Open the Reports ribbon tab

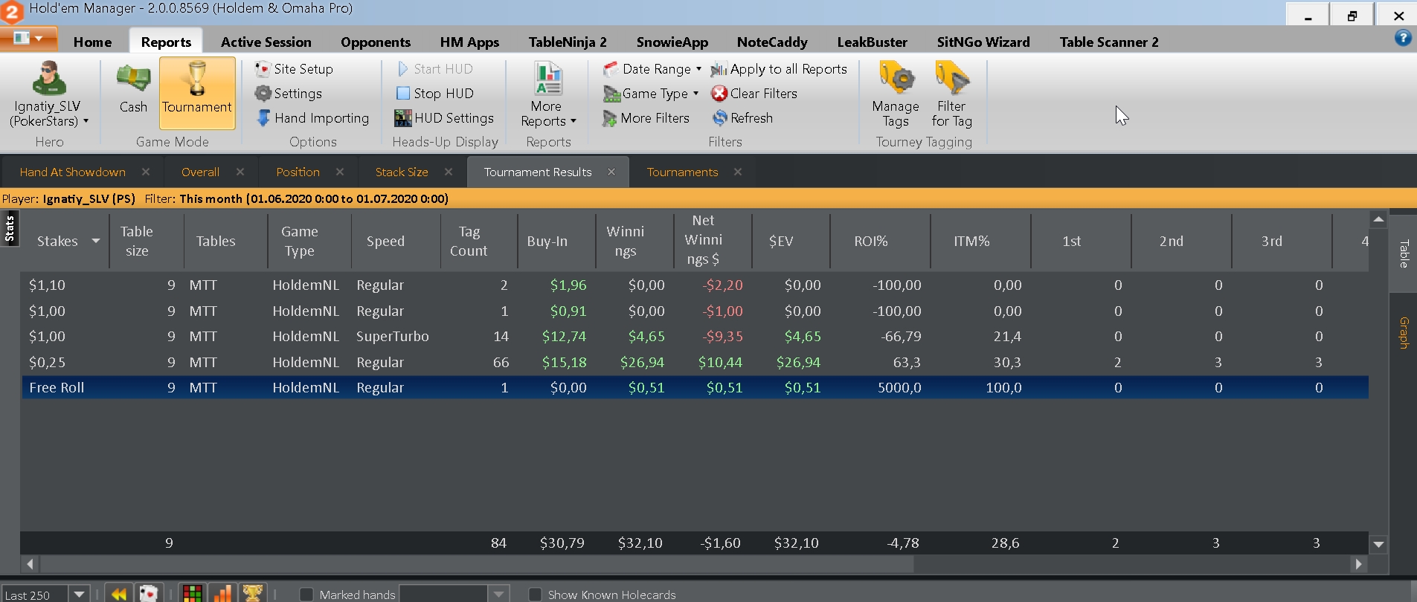[x=166, y=42]
